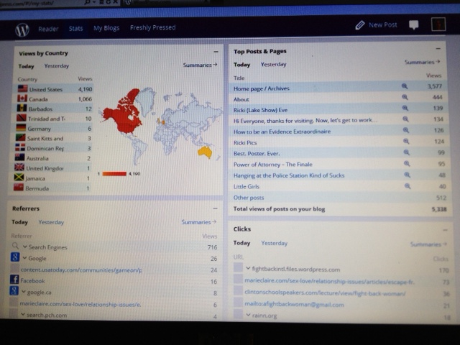Switch to Yesterday tab in Views by Country
460x345 pixels.
[57, 65]
